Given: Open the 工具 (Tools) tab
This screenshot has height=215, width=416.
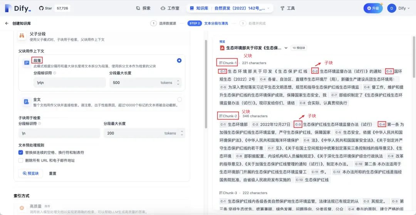Looking at the screenshot, I should pyautogui.click(x=288, y=8).
